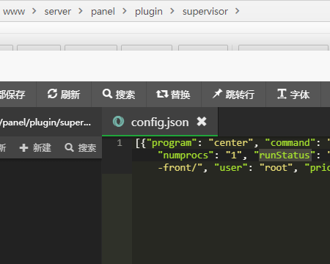Click the /panel/plugin/super... path header
This screenshot has width=330, height=264.
coord(45,122)
